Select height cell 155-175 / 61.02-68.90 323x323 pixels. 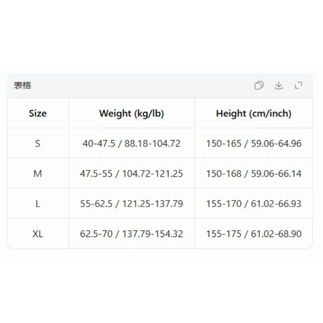254,234
